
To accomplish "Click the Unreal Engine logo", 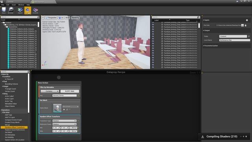I will coord(2,2).
